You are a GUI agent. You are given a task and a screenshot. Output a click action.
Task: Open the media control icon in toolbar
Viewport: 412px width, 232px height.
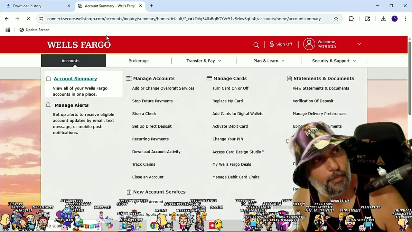pyautogui.click(x=367, y=19)
